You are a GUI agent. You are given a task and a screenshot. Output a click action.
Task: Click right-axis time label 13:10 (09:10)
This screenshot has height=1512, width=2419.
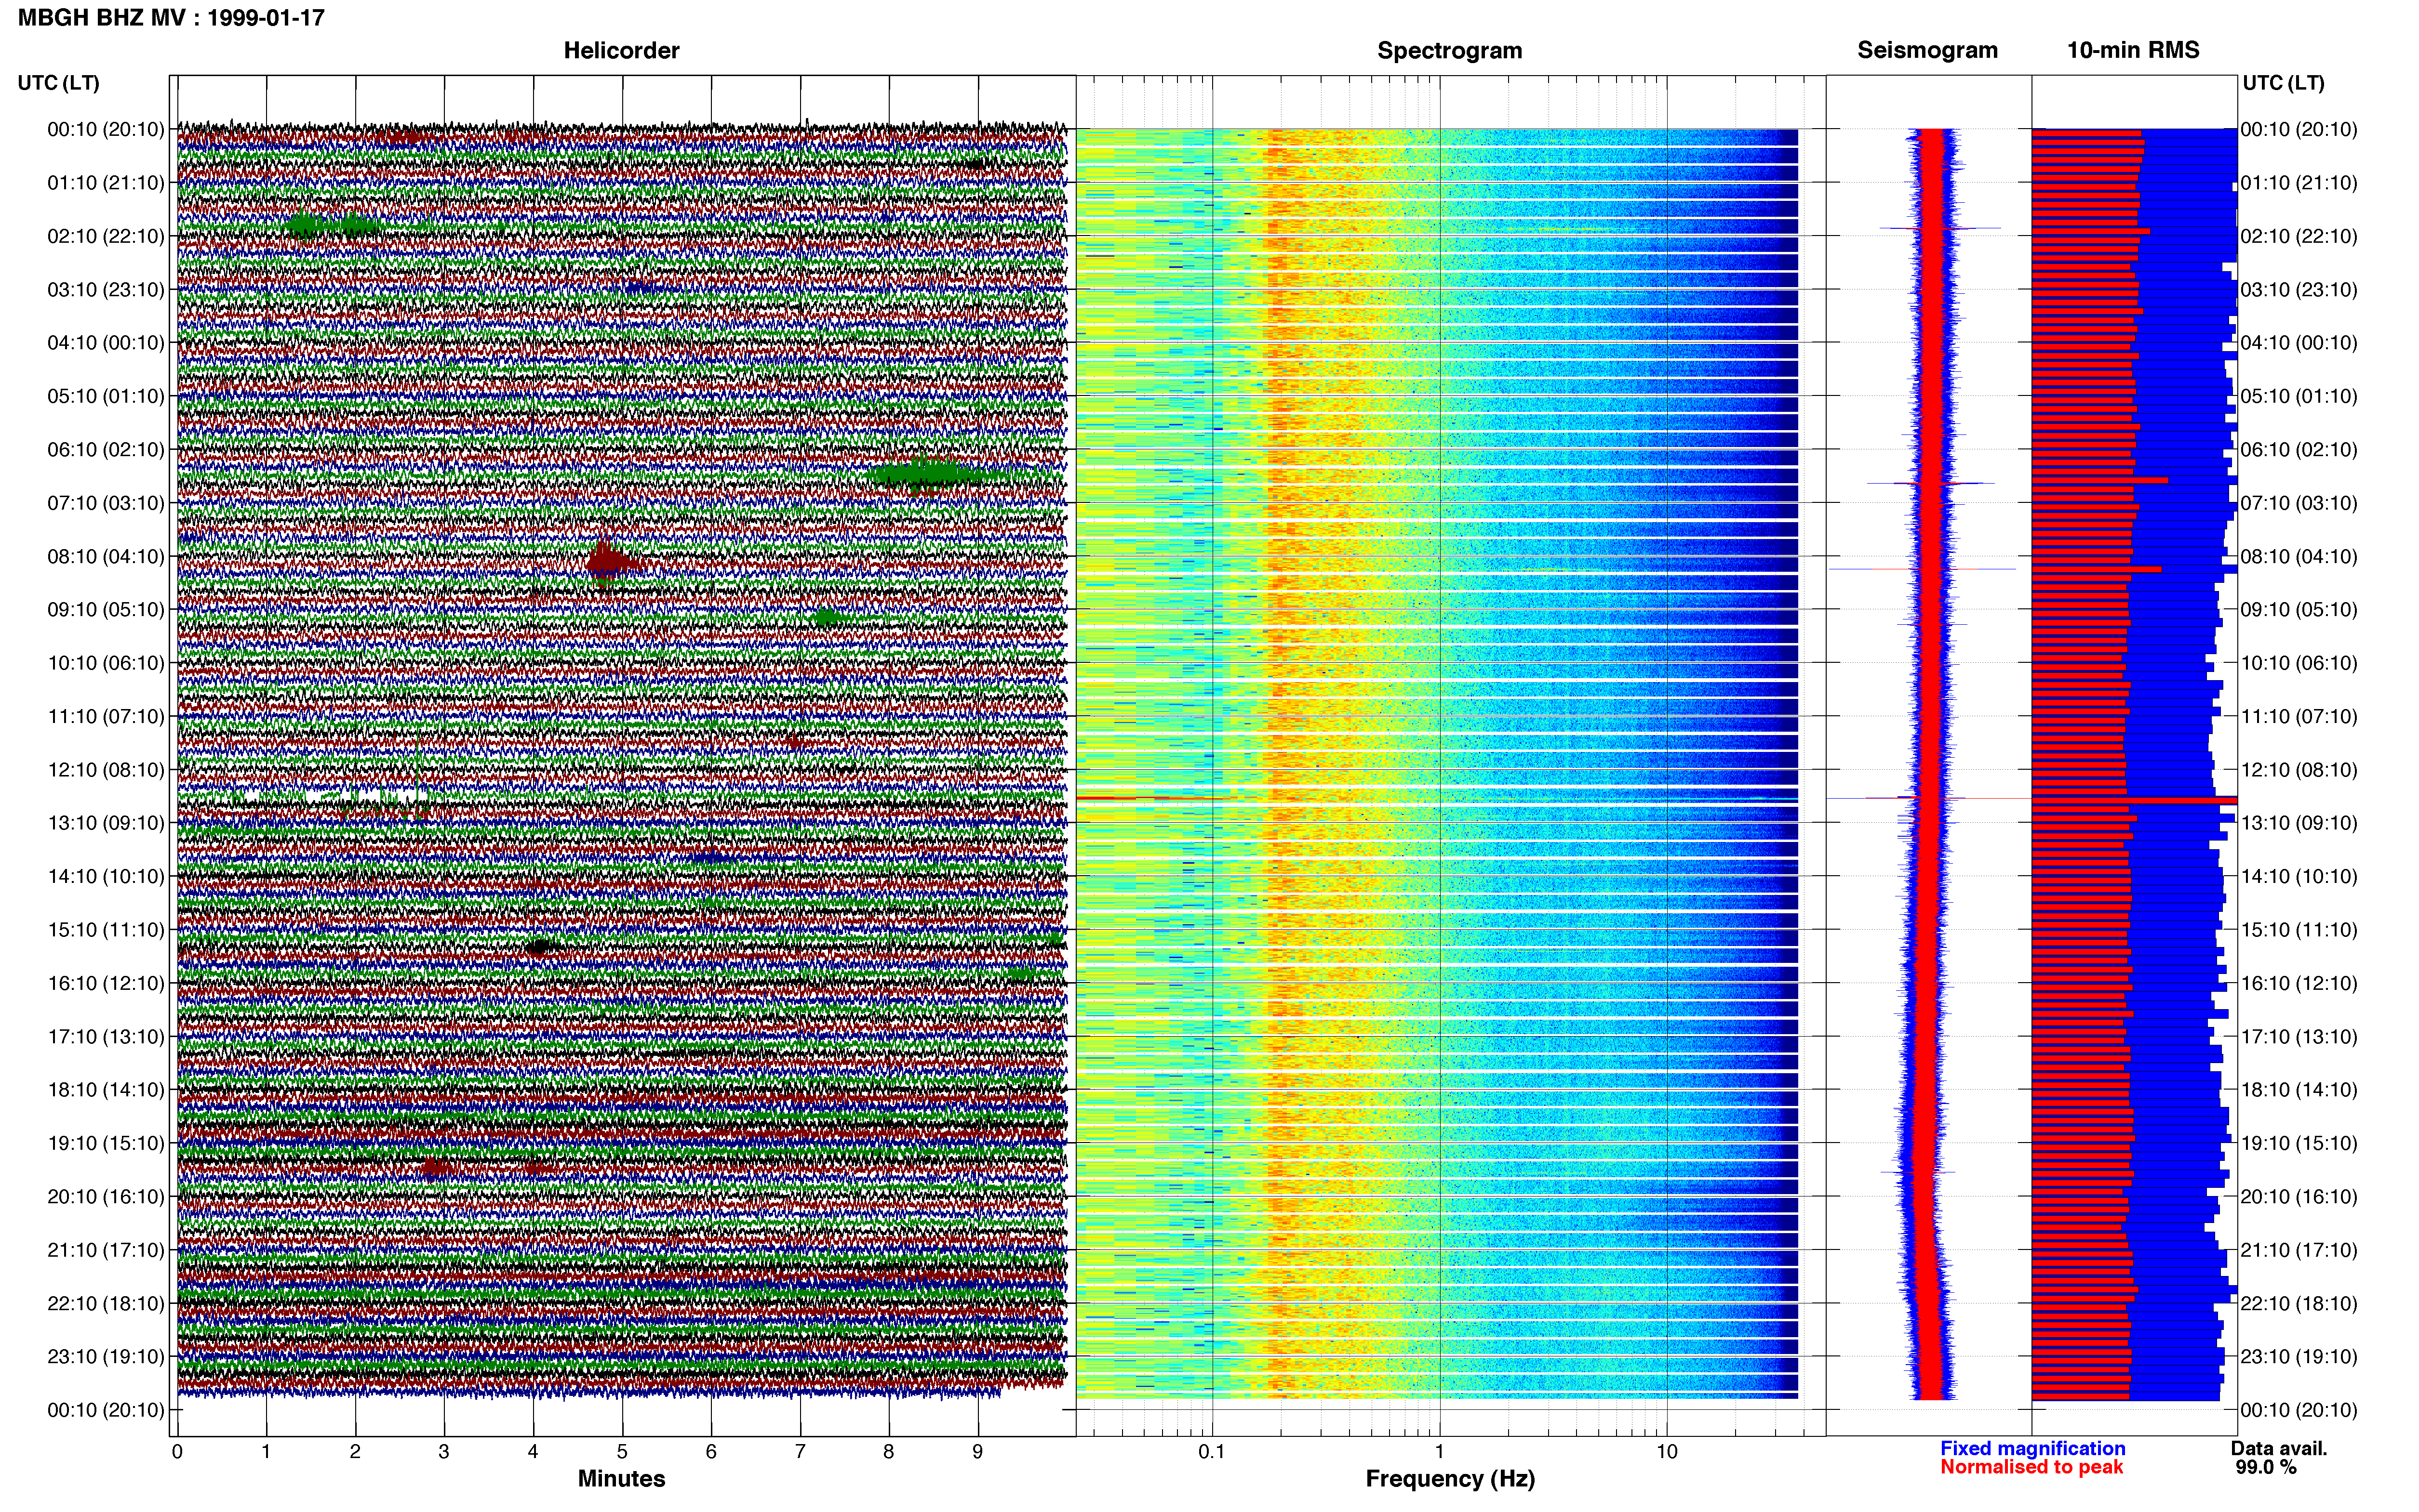[x=2299, y=823]
